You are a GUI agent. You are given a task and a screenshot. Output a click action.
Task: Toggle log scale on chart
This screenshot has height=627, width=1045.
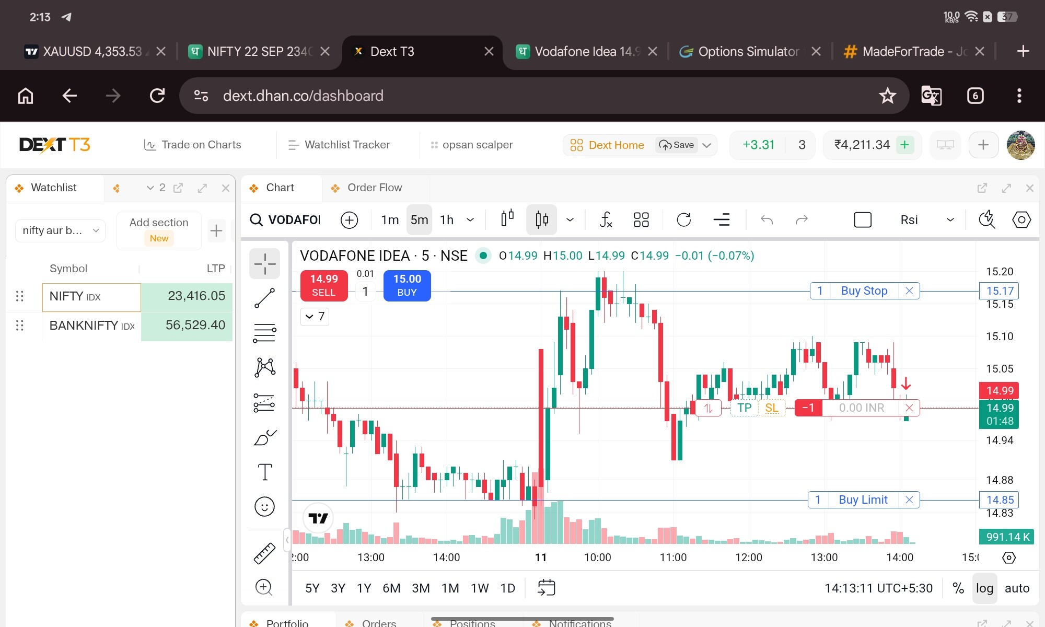tap(984, 588)
